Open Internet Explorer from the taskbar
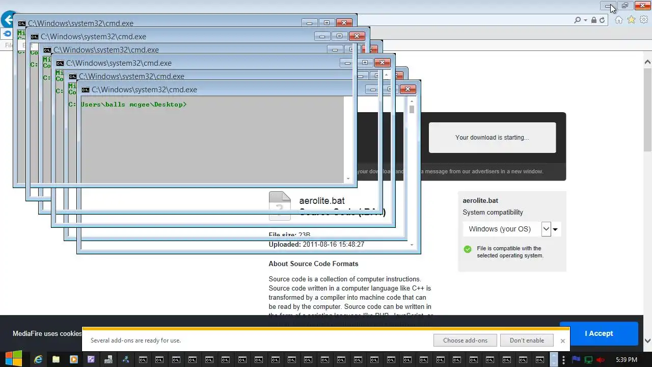Viewport: 652px width, 367px height. pos(38,359)
